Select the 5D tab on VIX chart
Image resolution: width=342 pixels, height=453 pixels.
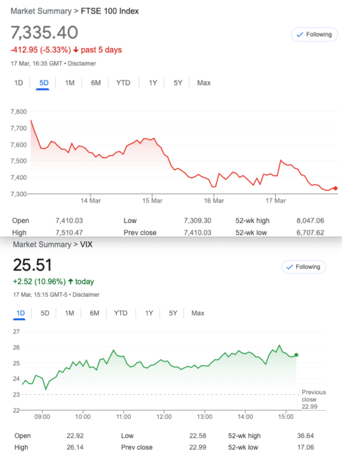point(44,313)
